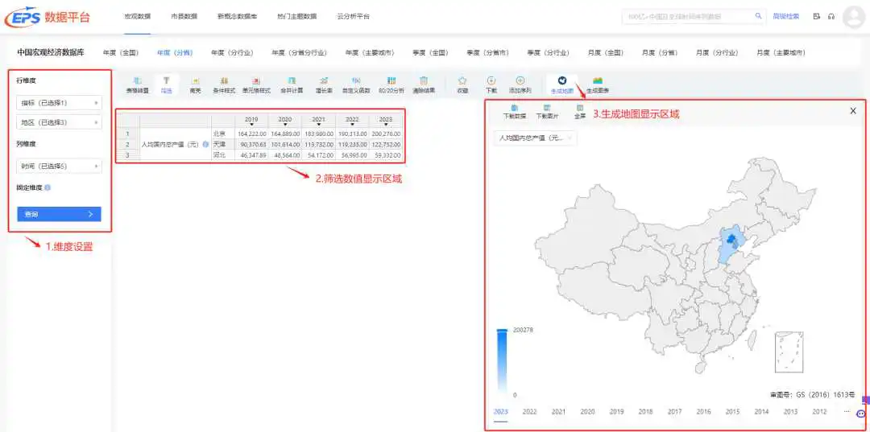Click the blue 查询 query button
Viewport: 870px width, 432px height.
pyautogui.click(x=59, y=214)
